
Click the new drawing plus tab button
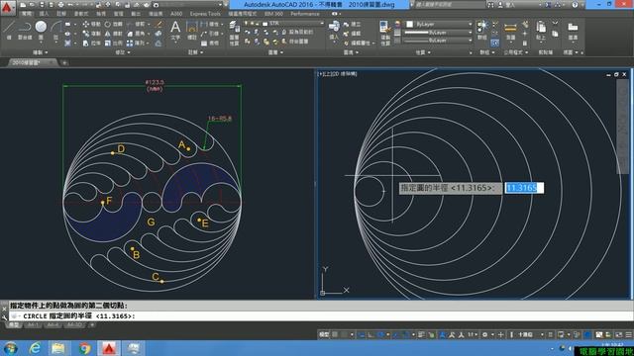[x=64, y=62]
